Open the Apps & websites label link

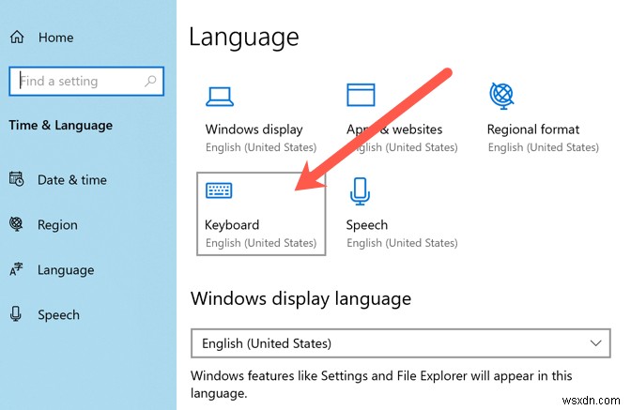tap(394, 129)
